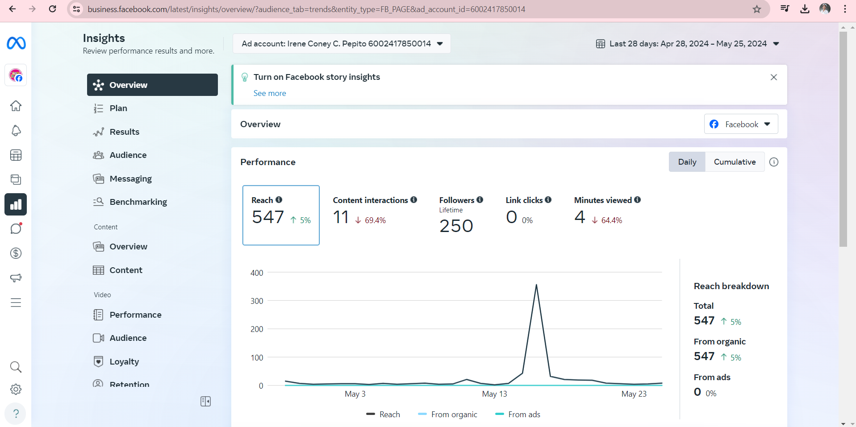Open the Benchmarking menu item
The width and height of the screenshot is (856, 427).
point(138,202)
